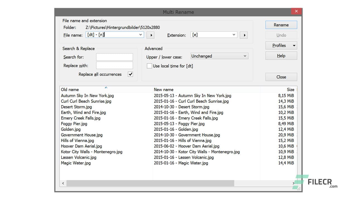This screenshot has width=357, height=200.
Task: Enable Use local time for [dt]
Action: pyautogui.click(x=149, y=66)
